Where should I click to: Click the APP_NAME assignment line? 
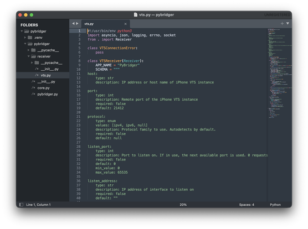117,65
